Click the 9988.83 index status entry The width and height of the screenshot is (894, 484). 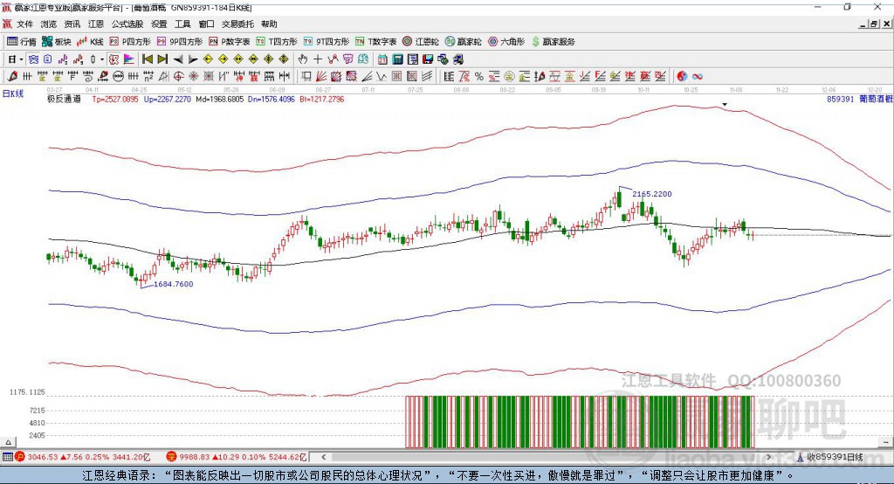[237, 457]
